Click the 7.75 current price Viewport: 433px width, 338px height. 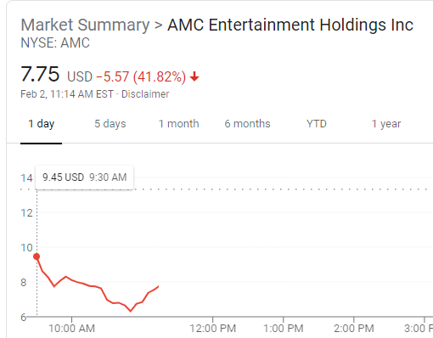pyautogui.click(x=40, y=74)
